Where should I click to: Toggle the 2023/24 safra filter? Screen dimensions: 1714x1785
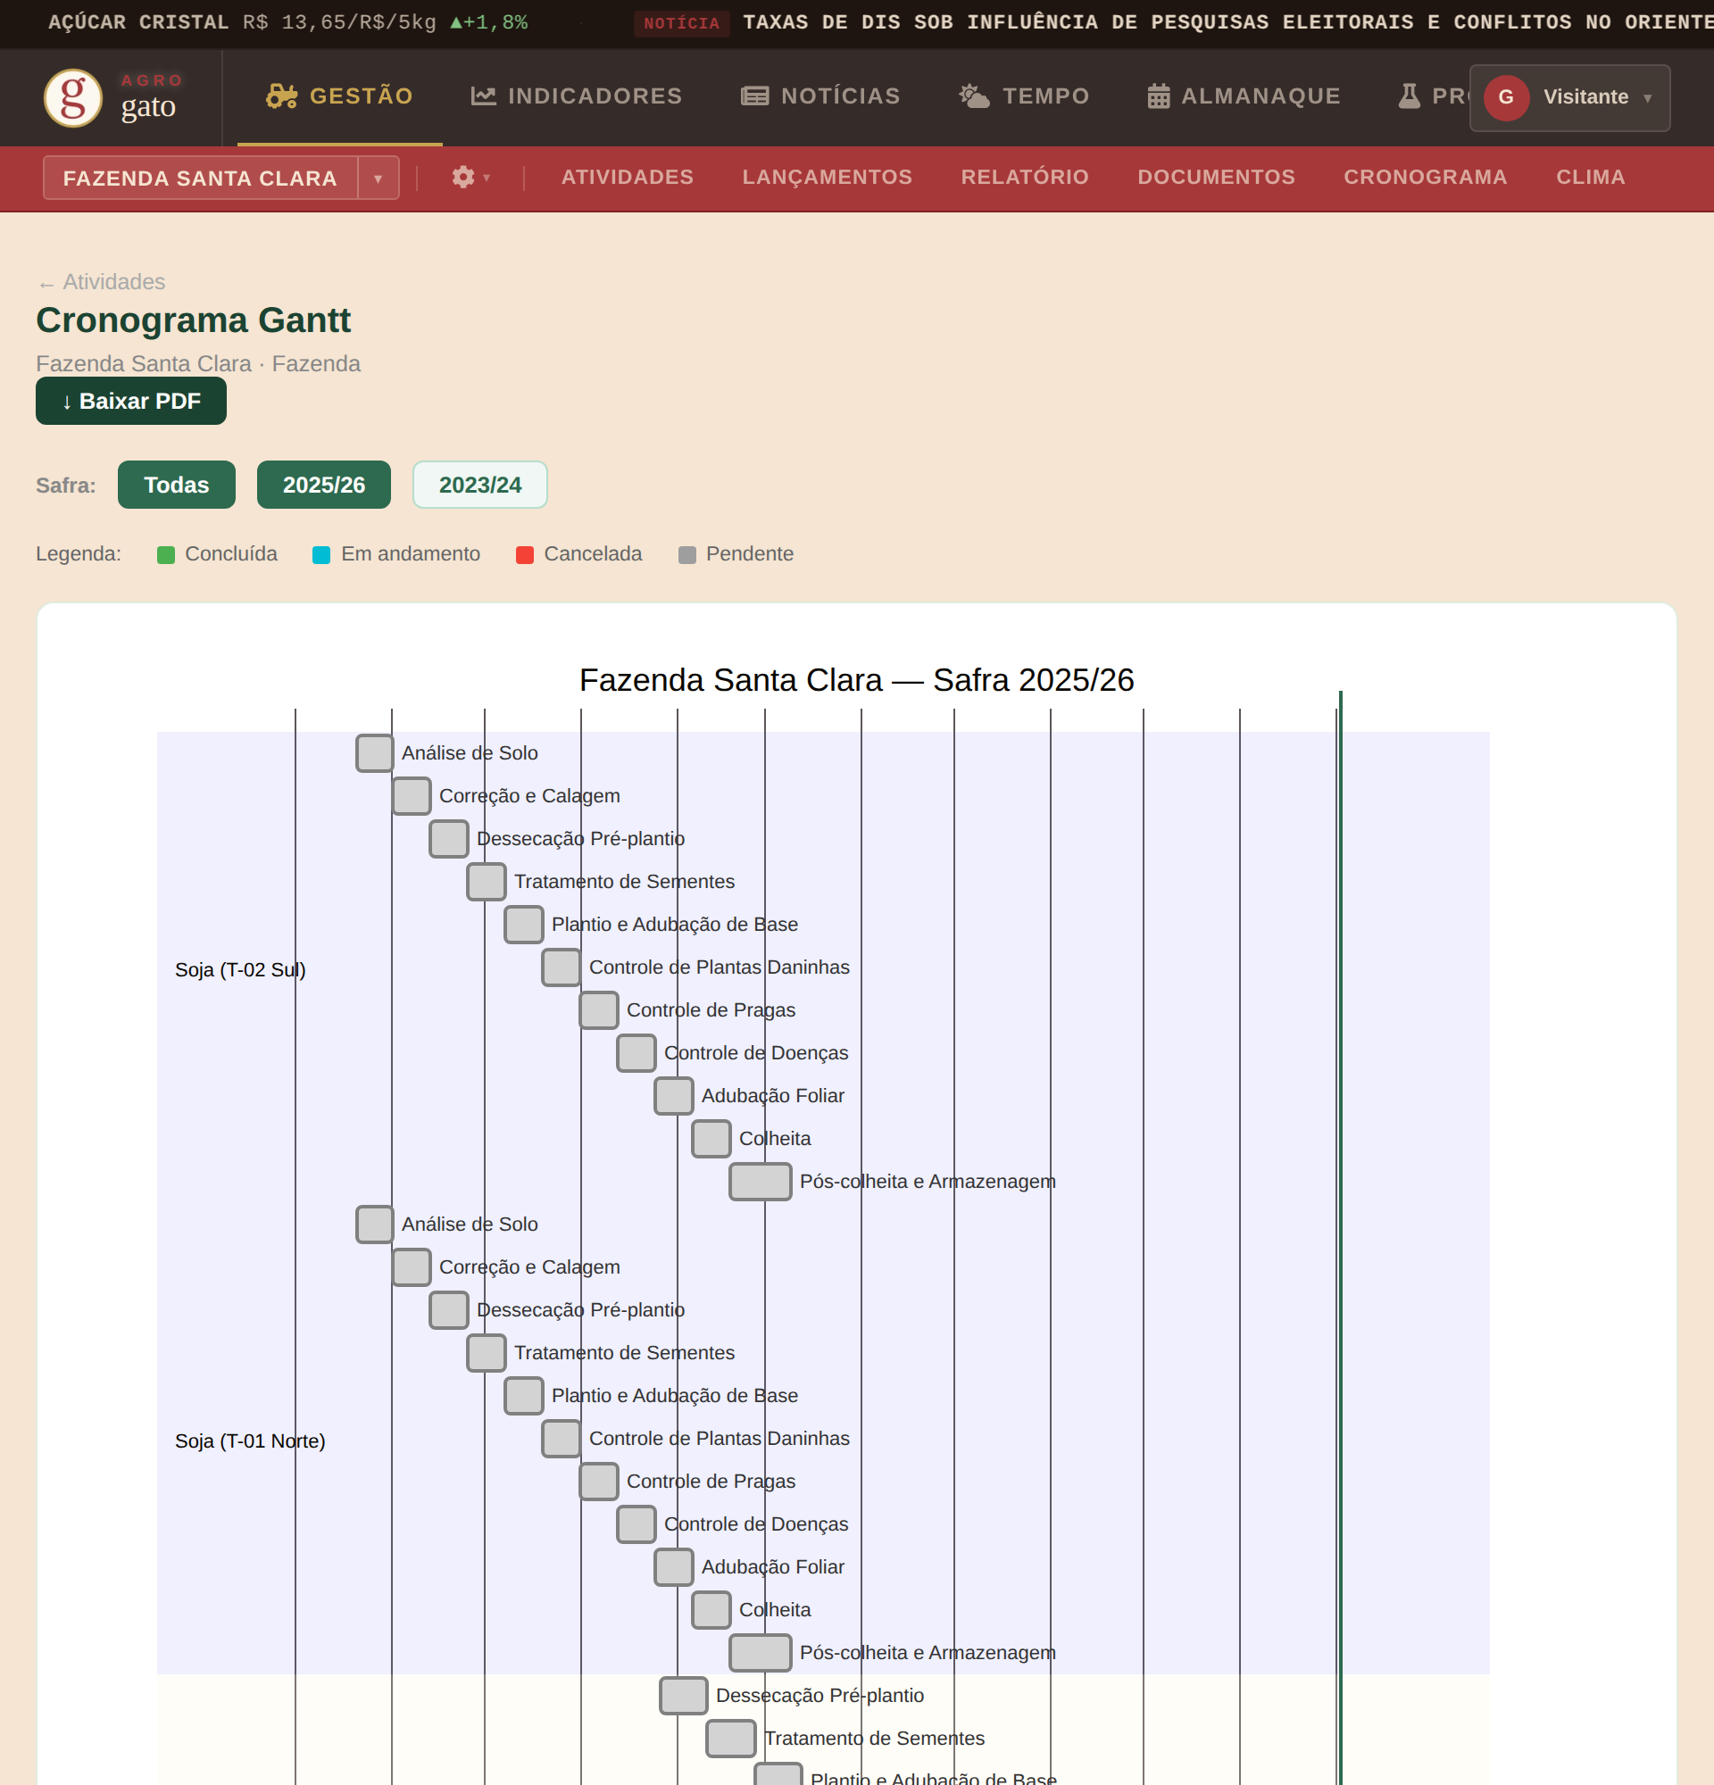click(480, 485)
